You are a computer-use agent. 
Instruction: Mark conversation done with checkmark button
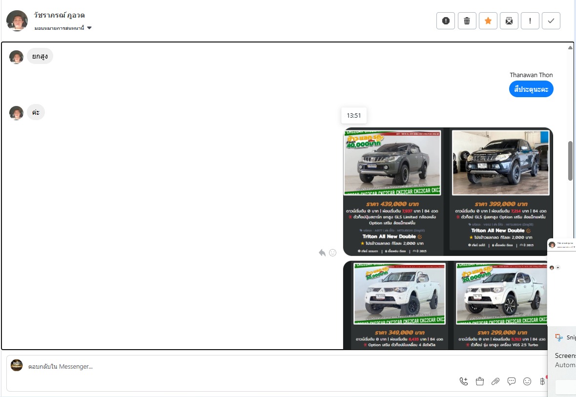coord(551,21)
